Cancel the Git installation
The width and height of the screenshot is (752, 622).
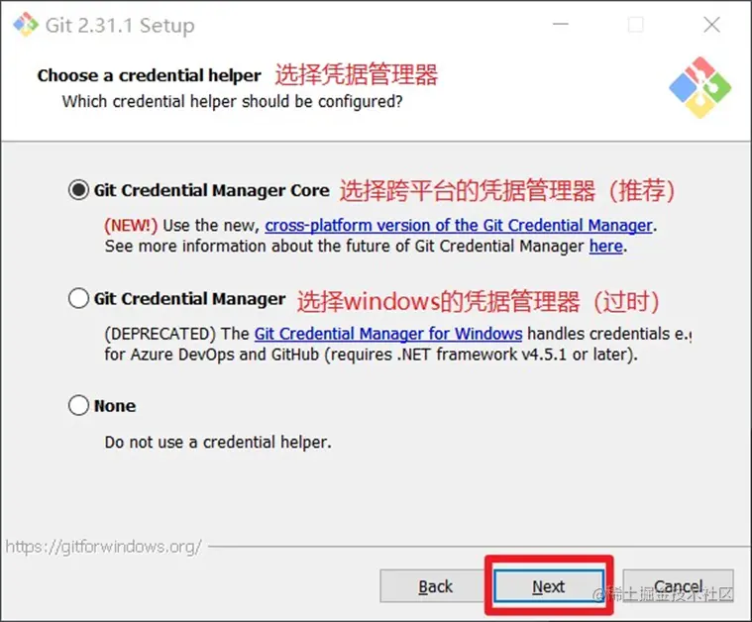678,586
